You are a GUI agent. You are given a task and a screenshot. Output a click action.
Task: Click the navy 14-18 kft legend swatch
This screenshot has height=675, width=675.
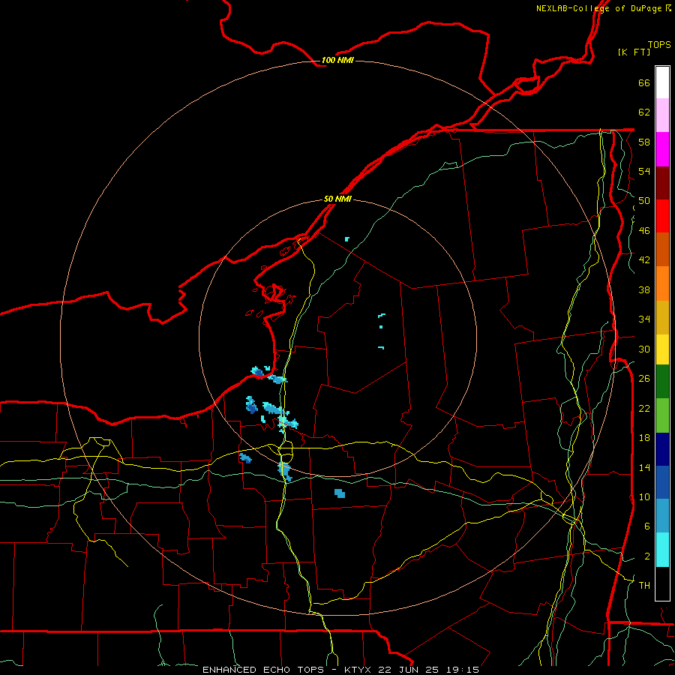click(662, 449)
